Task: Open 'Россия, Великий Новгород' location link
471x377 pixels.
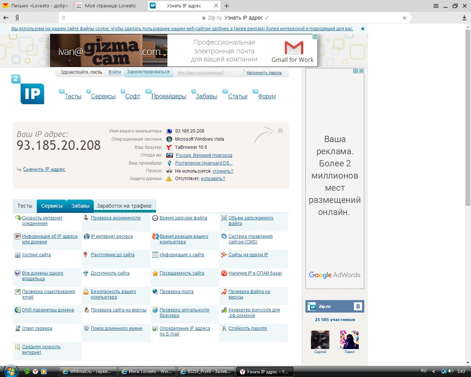Action: tap(204, 155)
